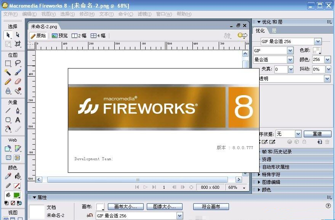The image size is (335, 220).
Task: Select the Line tool
Action: (x=8, y=110)
